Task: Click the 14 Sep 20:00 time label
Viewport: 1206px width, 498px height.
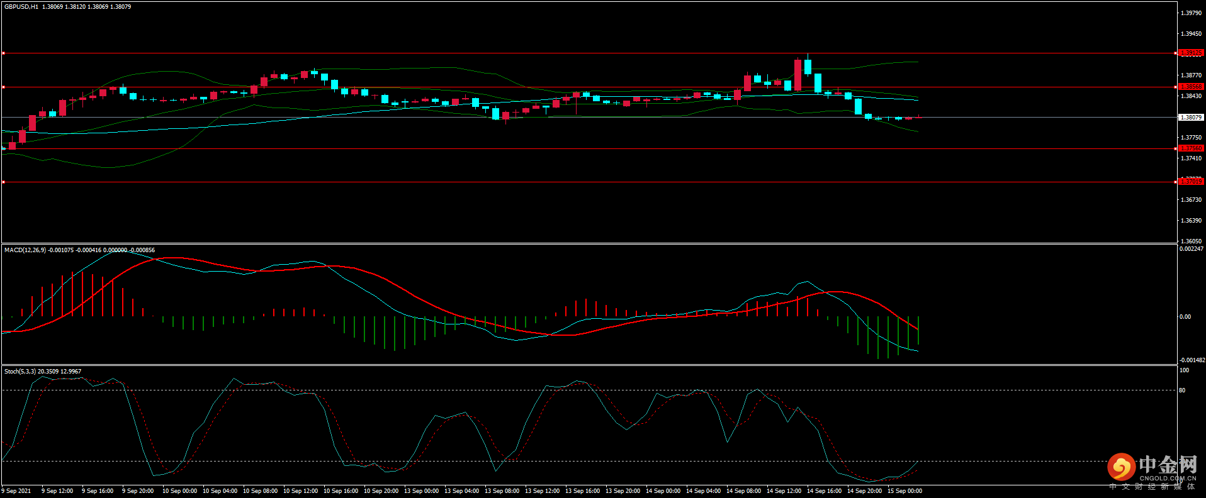Action: [864, 491]
